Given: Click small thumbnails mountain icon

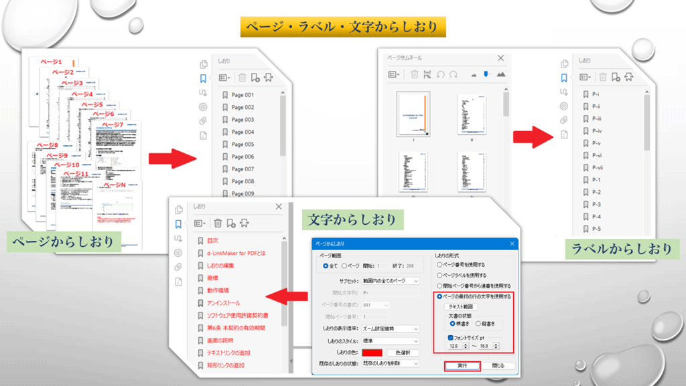Looking at the screenshot, I should click(474, 75).
